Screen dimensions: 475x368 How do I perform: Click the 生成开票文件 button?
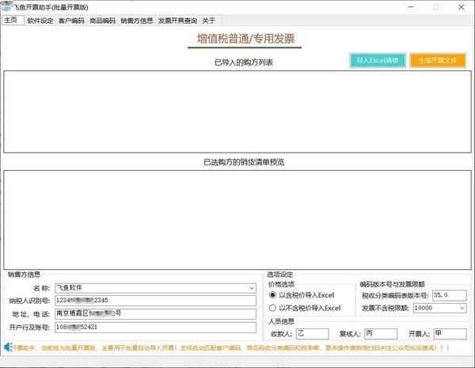click(x=438, y=60)
